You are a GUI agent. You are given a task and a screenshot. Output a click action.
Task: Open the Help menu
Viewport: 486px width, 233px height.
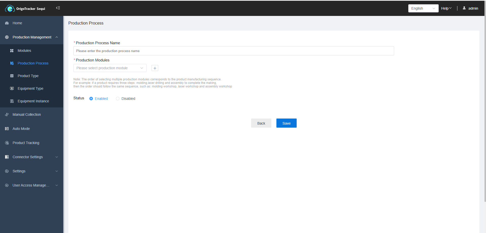coord(446,8)
